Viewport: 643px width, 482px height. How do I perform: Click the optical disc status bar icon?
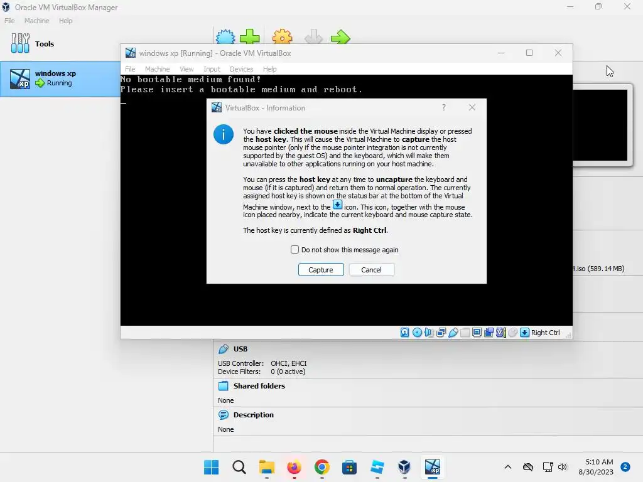tap(417, 333)
